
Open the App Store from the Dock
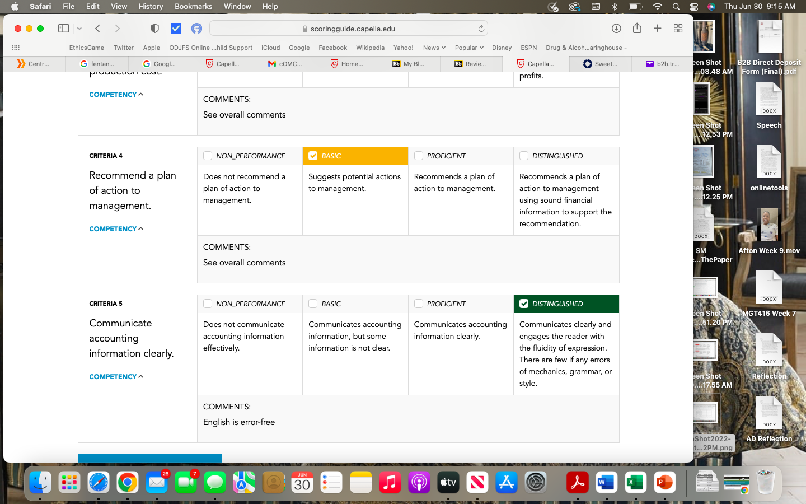(506, 482)
